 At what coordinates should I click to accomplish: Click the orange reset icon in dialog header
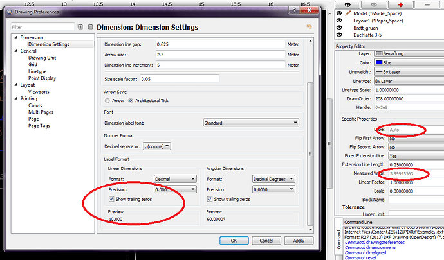[x=310, y=27]
